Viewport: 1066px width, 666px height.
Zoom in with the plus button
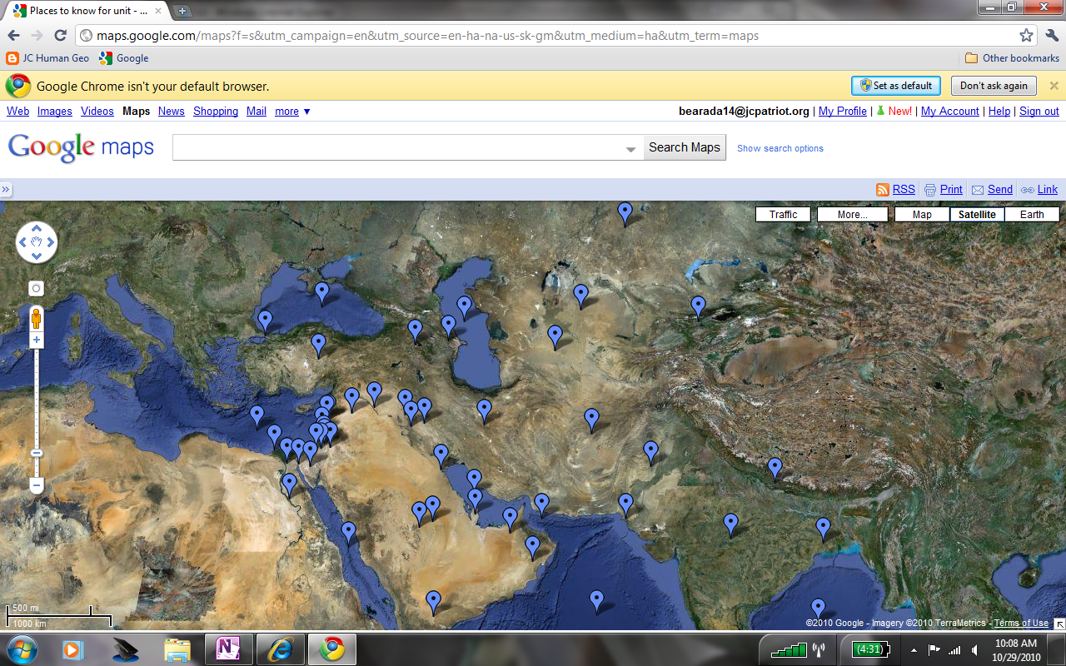pyautogui.click(x=37, y=340)
